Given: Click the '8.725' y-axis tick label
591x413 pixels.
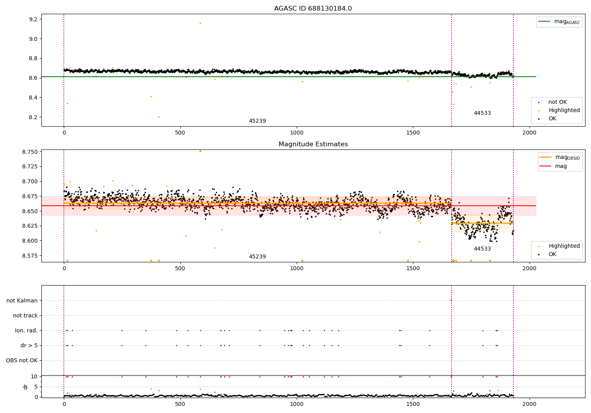Looking at the screenshot, I should pos(31,167).
